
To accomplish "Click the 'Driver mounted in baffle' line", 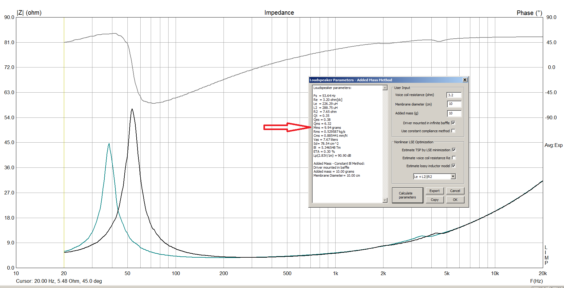I will coord(331,167).
